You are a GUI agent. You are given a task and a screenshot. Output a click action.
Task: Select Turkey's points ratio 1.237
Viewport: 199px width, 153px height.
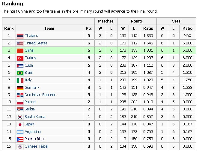tap(148, 58)
